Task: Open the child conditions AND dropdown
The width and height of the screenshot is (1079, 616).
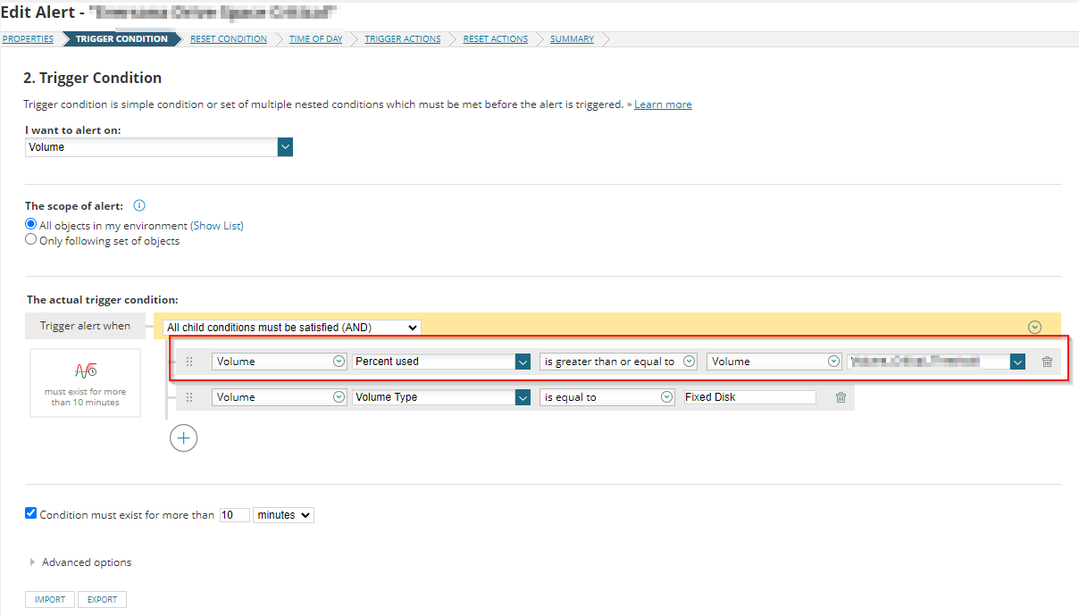Action: (x=292, y=328)
